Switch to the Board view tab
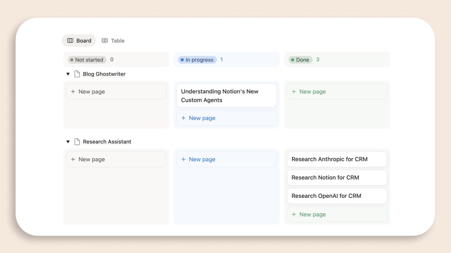451x253 pixels. coord(79,40)
